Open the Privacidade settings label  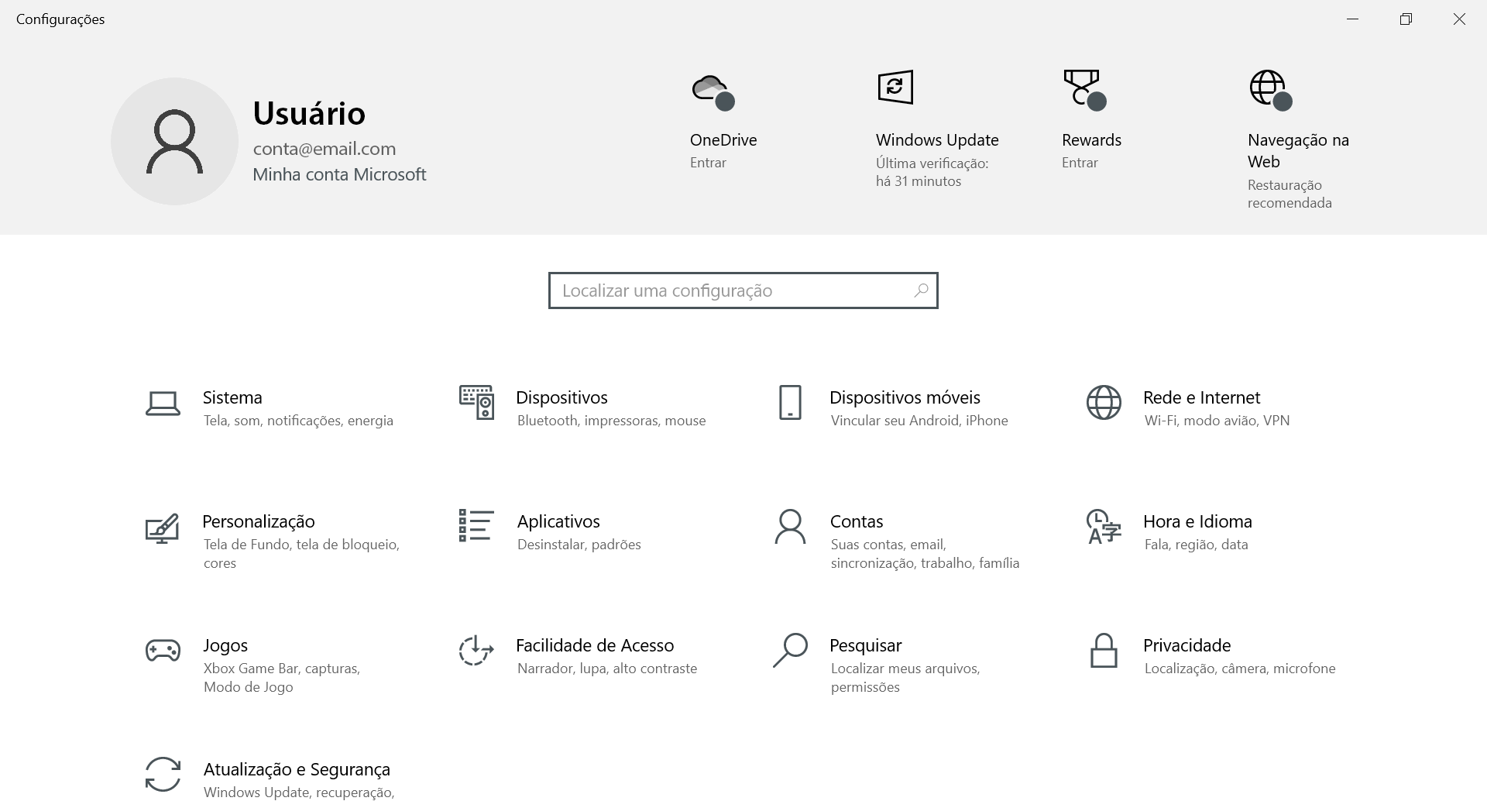click(1187, 645)
